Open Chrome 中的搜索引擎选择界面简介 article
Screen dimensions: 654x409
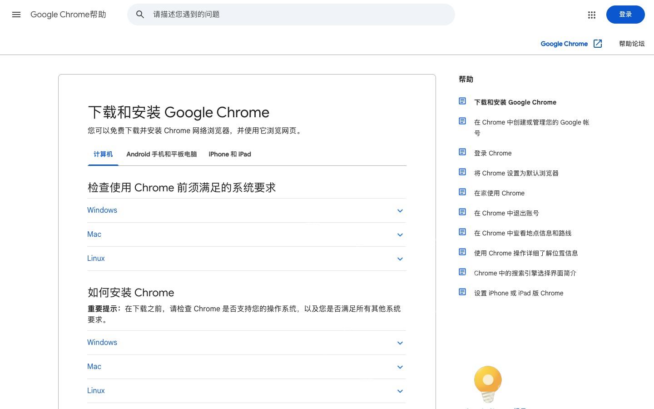(x=525, y=273)
